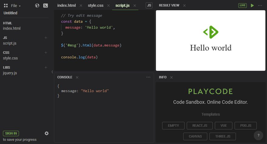The height and width of the screenshot is (144, 267).
Task: Click the 'Hello world' string in code editor
Action: (x=99, y=27)
